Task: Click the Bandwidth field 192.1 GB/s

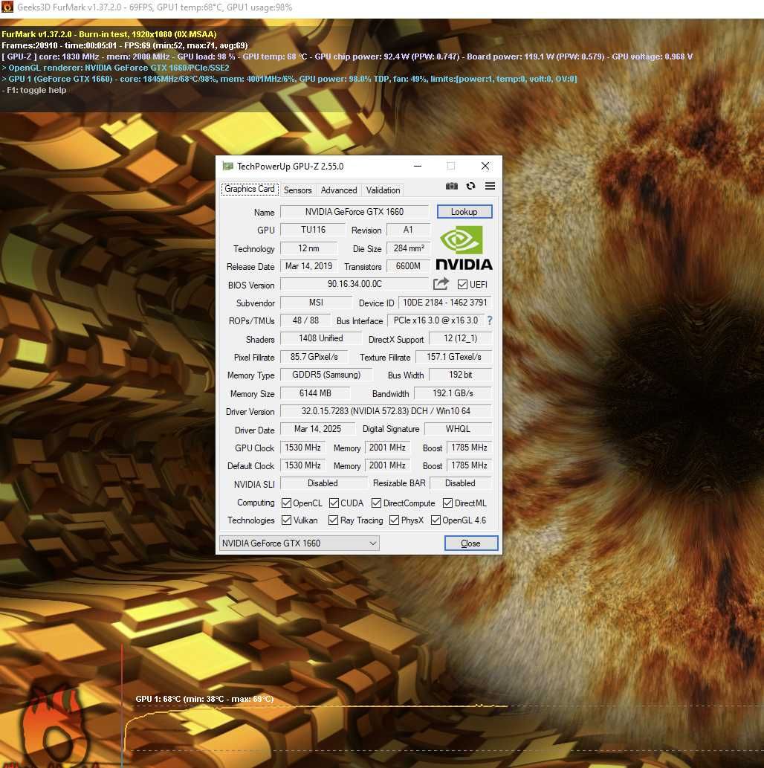Action: tap(453, 393)
